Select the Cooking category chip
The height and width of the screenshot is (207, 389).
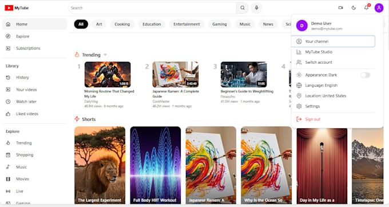click(122, 25)
